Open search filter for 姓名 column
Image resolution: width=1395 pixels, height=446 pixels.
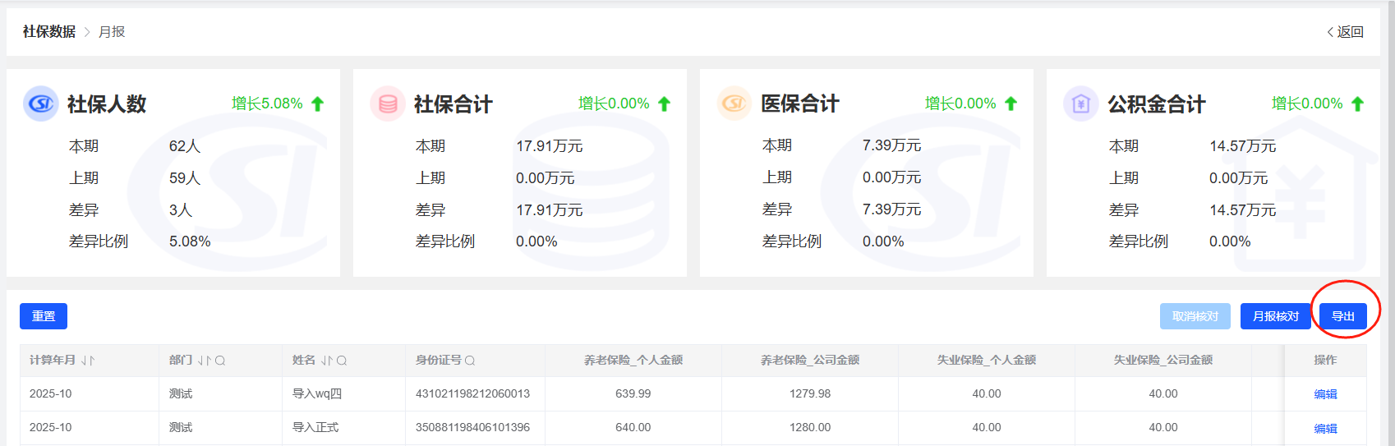pyautogui.click(x=342, y=361)
